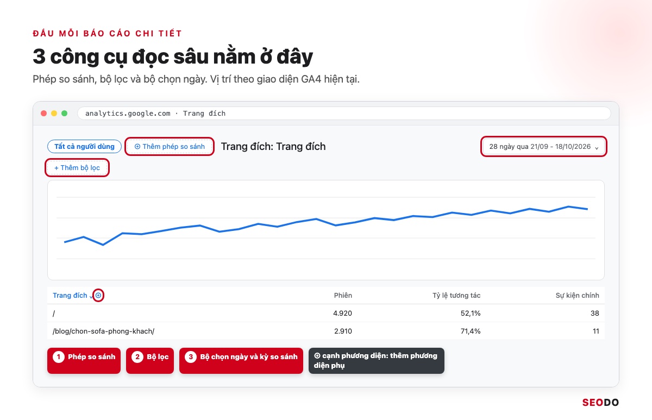Click the SEODO logo
The width and height of the screenshot is (652, 420).
tap(600, 403)
